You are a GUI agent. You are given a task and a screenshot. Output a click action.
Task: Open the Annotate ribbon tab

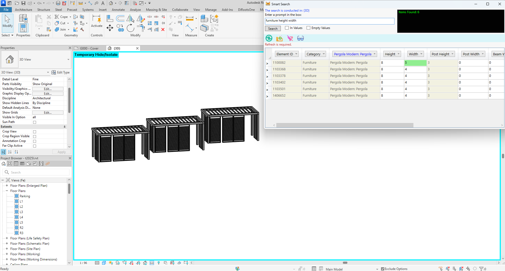tap(118, 10)
